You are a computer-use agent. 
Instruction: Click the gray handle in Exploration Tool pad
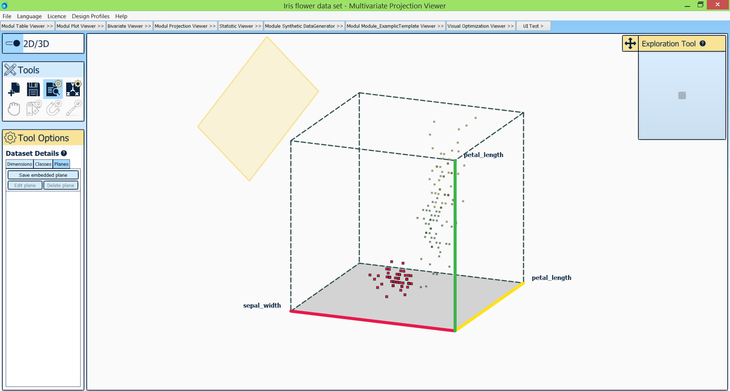click(x=682, y=95)
